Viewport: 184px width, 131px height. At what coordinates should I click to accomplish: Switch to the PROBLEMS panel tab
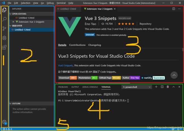(63, 87)
